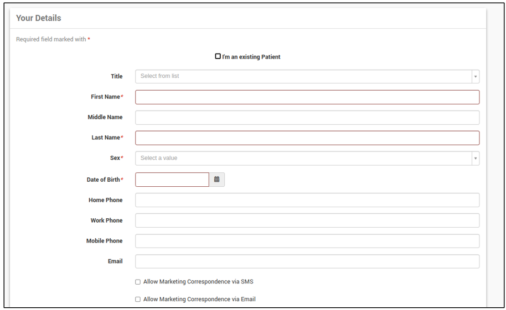Click the Title dropdown arrow
Screen dimensions: 506x310
tap(476, 76)
